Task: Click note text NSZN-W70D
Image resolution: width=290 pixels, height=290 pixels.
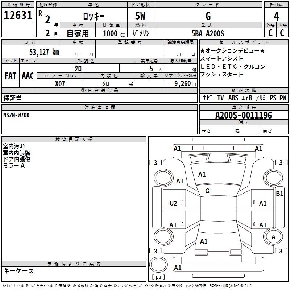Action: click(x=16, y=115)
